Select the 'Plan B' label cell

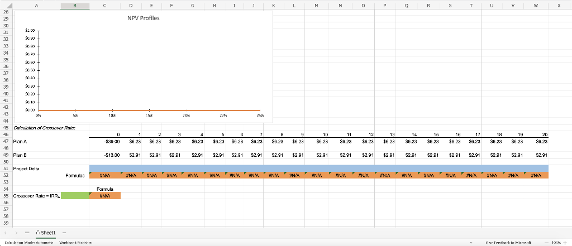(36, 155)
